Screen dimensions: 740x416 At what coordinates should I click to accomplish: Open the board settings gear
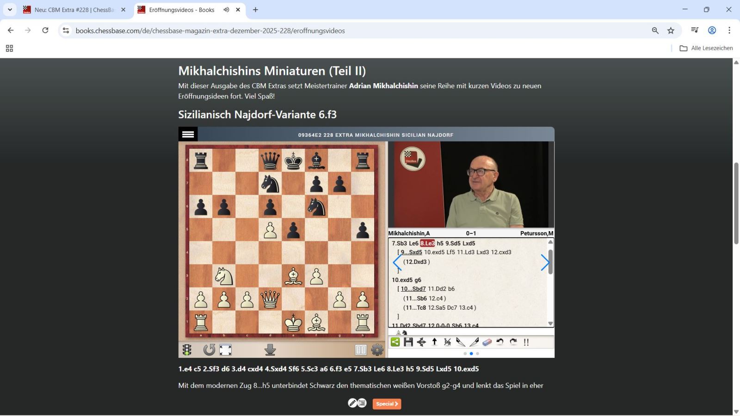377,350
